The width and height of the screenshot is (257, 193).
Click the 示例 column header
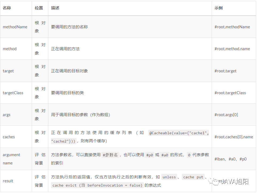[x=218, y=8]
